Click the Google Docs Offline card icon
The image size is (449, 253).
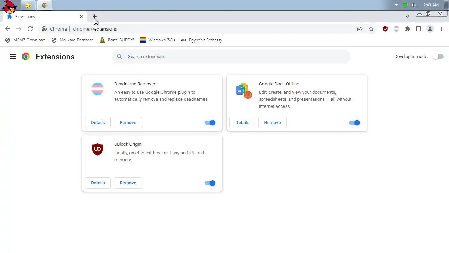(x=244, y=91)
